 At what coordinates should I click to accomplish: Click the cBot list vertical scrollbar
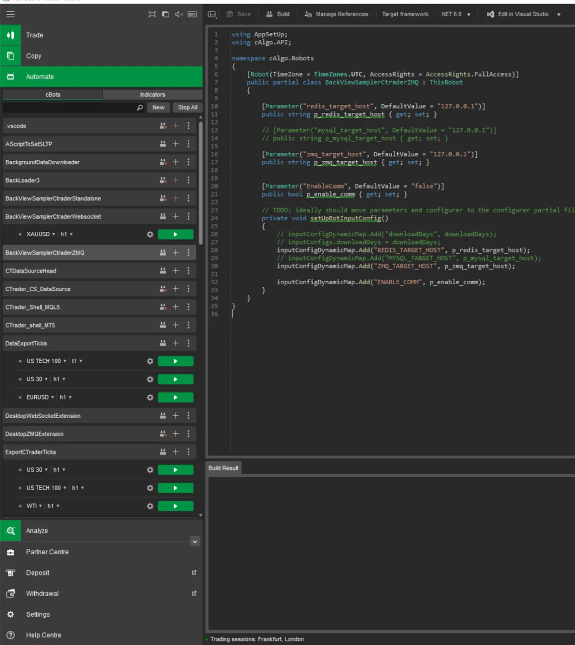click(201, 182)
